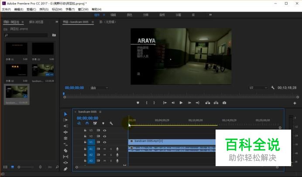Mute audio track A1
This screenshot has height=177, width=302.
click(x=105, y=149)
